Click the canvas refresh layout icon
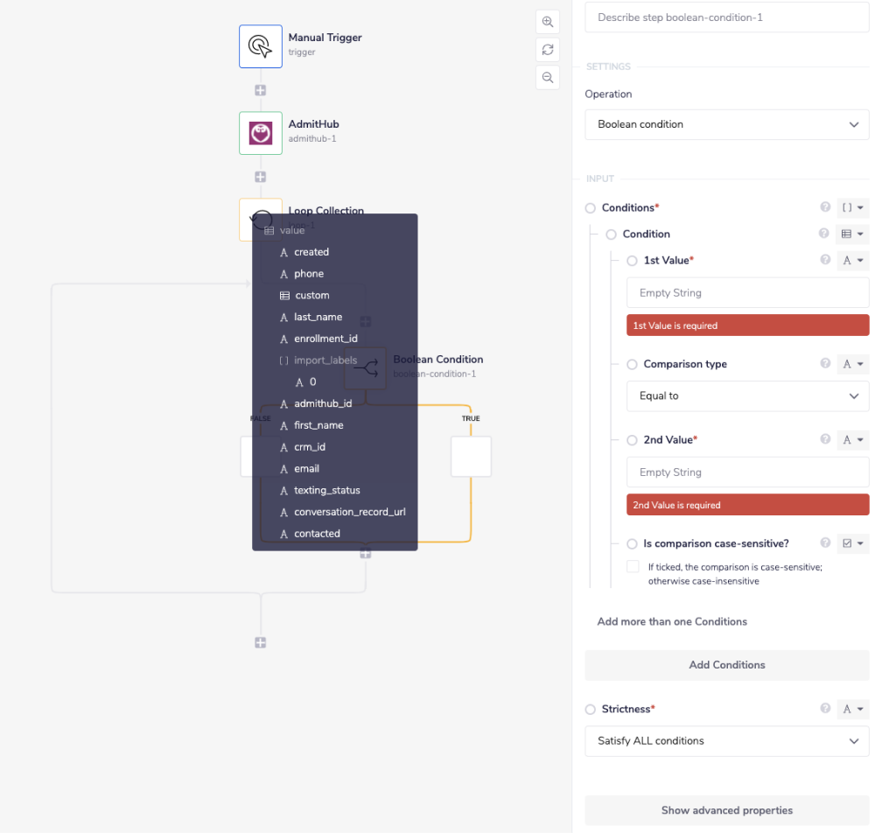The height and width of the screenshot is (833, 875). coord(547,49)
